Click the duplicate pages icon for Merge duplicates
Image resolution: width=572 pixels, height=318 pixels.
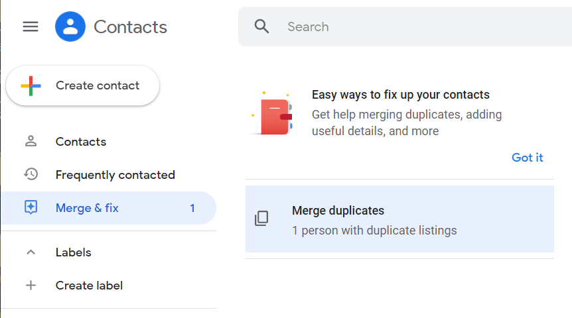coord(261,218)
